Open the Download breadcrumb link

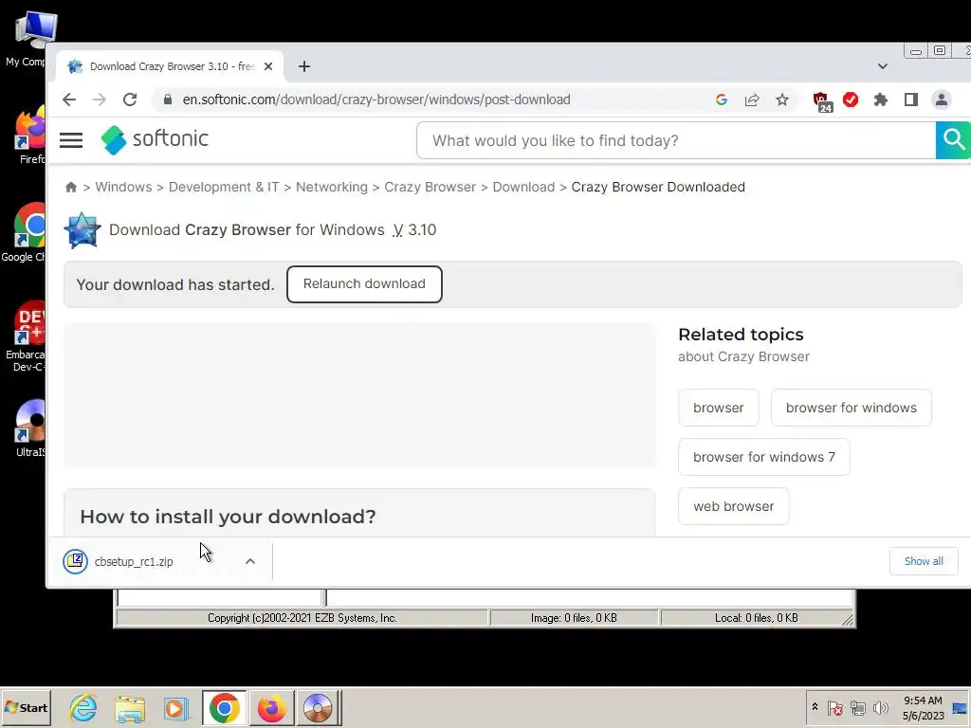(523, 187)
